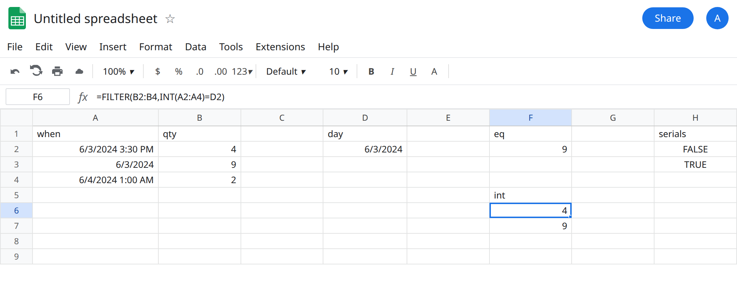This screenshot has height=300, width=737.
Task: Open the Default font dropdown
Action: click(x=286, y=72)
